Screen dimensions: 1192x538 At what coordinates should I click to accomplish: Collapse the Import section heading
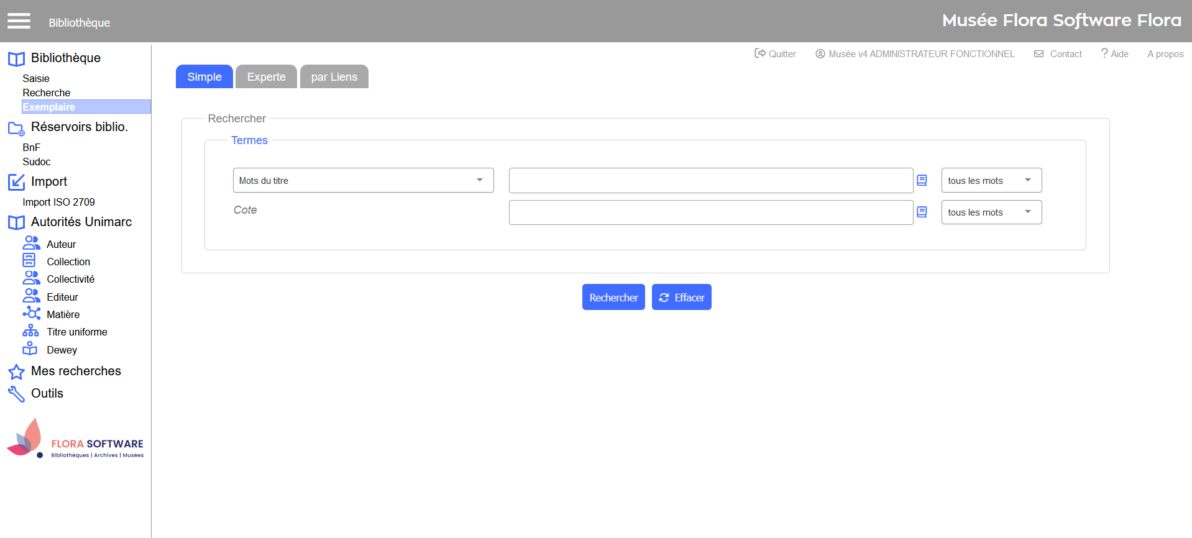[x=49, y=181]
